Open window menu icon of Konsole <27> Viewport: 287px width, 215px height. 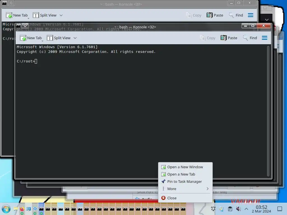[4, 3]
